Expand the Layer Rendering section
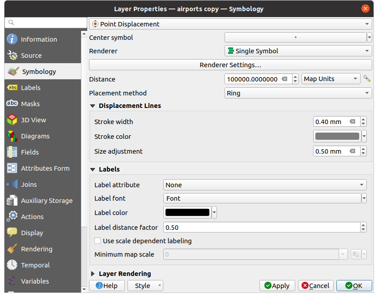Viewport: 378px width, 297px height. pos(93,273)
